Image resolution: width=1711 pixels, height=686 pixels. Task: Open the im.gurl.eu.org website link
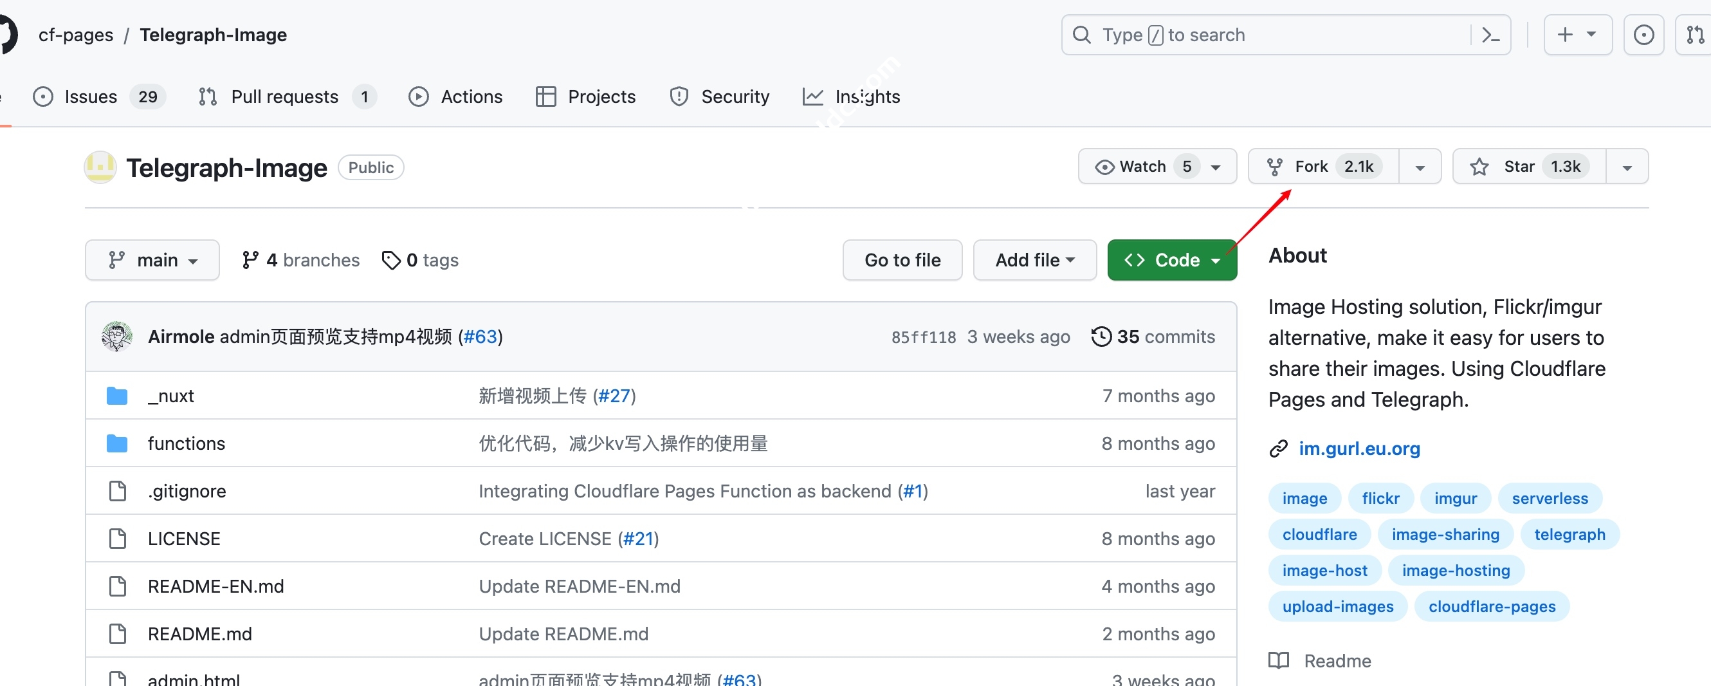[1359, 449]
